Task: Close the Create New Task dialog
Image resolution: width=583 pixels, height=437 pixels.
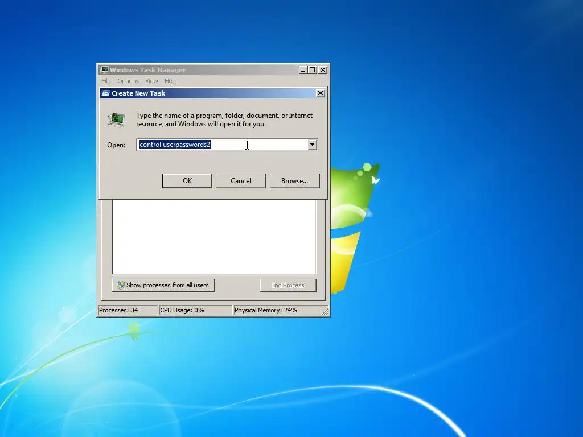Action: pos(320,93)
